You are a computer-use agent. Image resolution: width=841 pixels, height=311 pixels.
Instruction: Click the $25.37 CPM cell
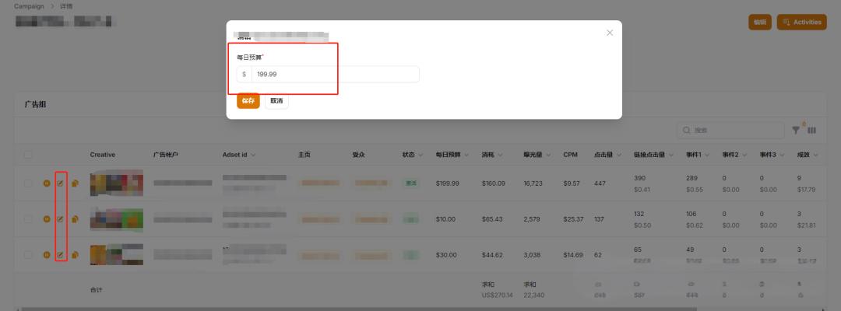573,219
